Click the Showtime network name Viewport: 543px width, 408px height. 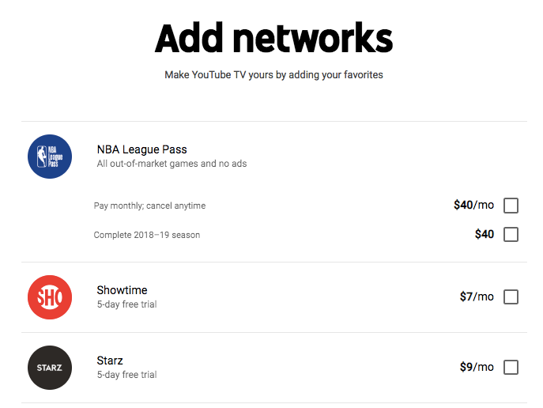(x=122, y=290)
